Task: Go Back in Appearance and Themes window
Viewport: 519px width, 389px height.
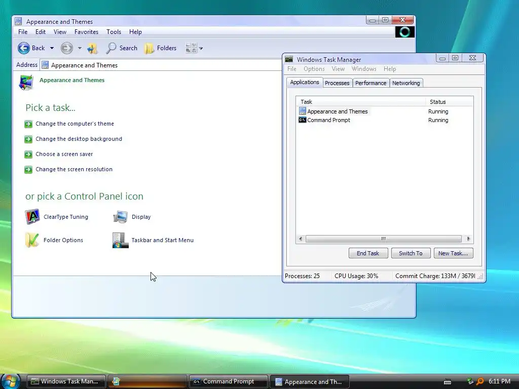Action: pos(31,48)
